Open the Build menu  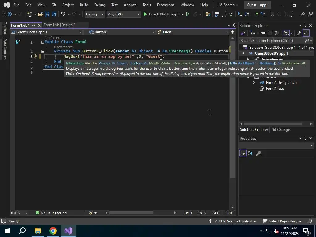pyautogui.click(x=84, y=5)
